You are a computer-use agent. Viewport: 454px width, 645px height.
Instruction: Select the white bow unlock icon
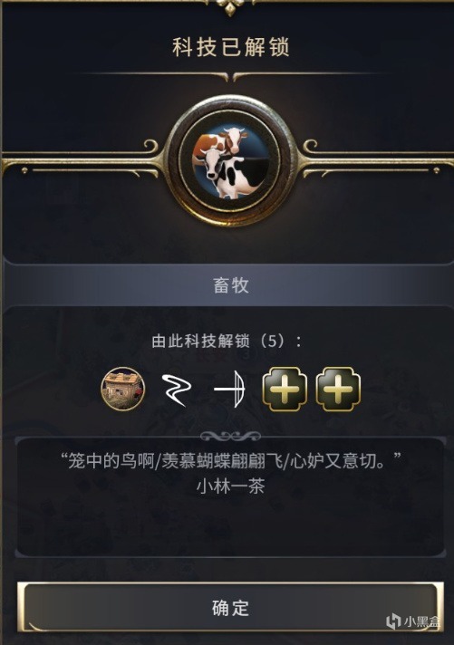tap(229, 390)
